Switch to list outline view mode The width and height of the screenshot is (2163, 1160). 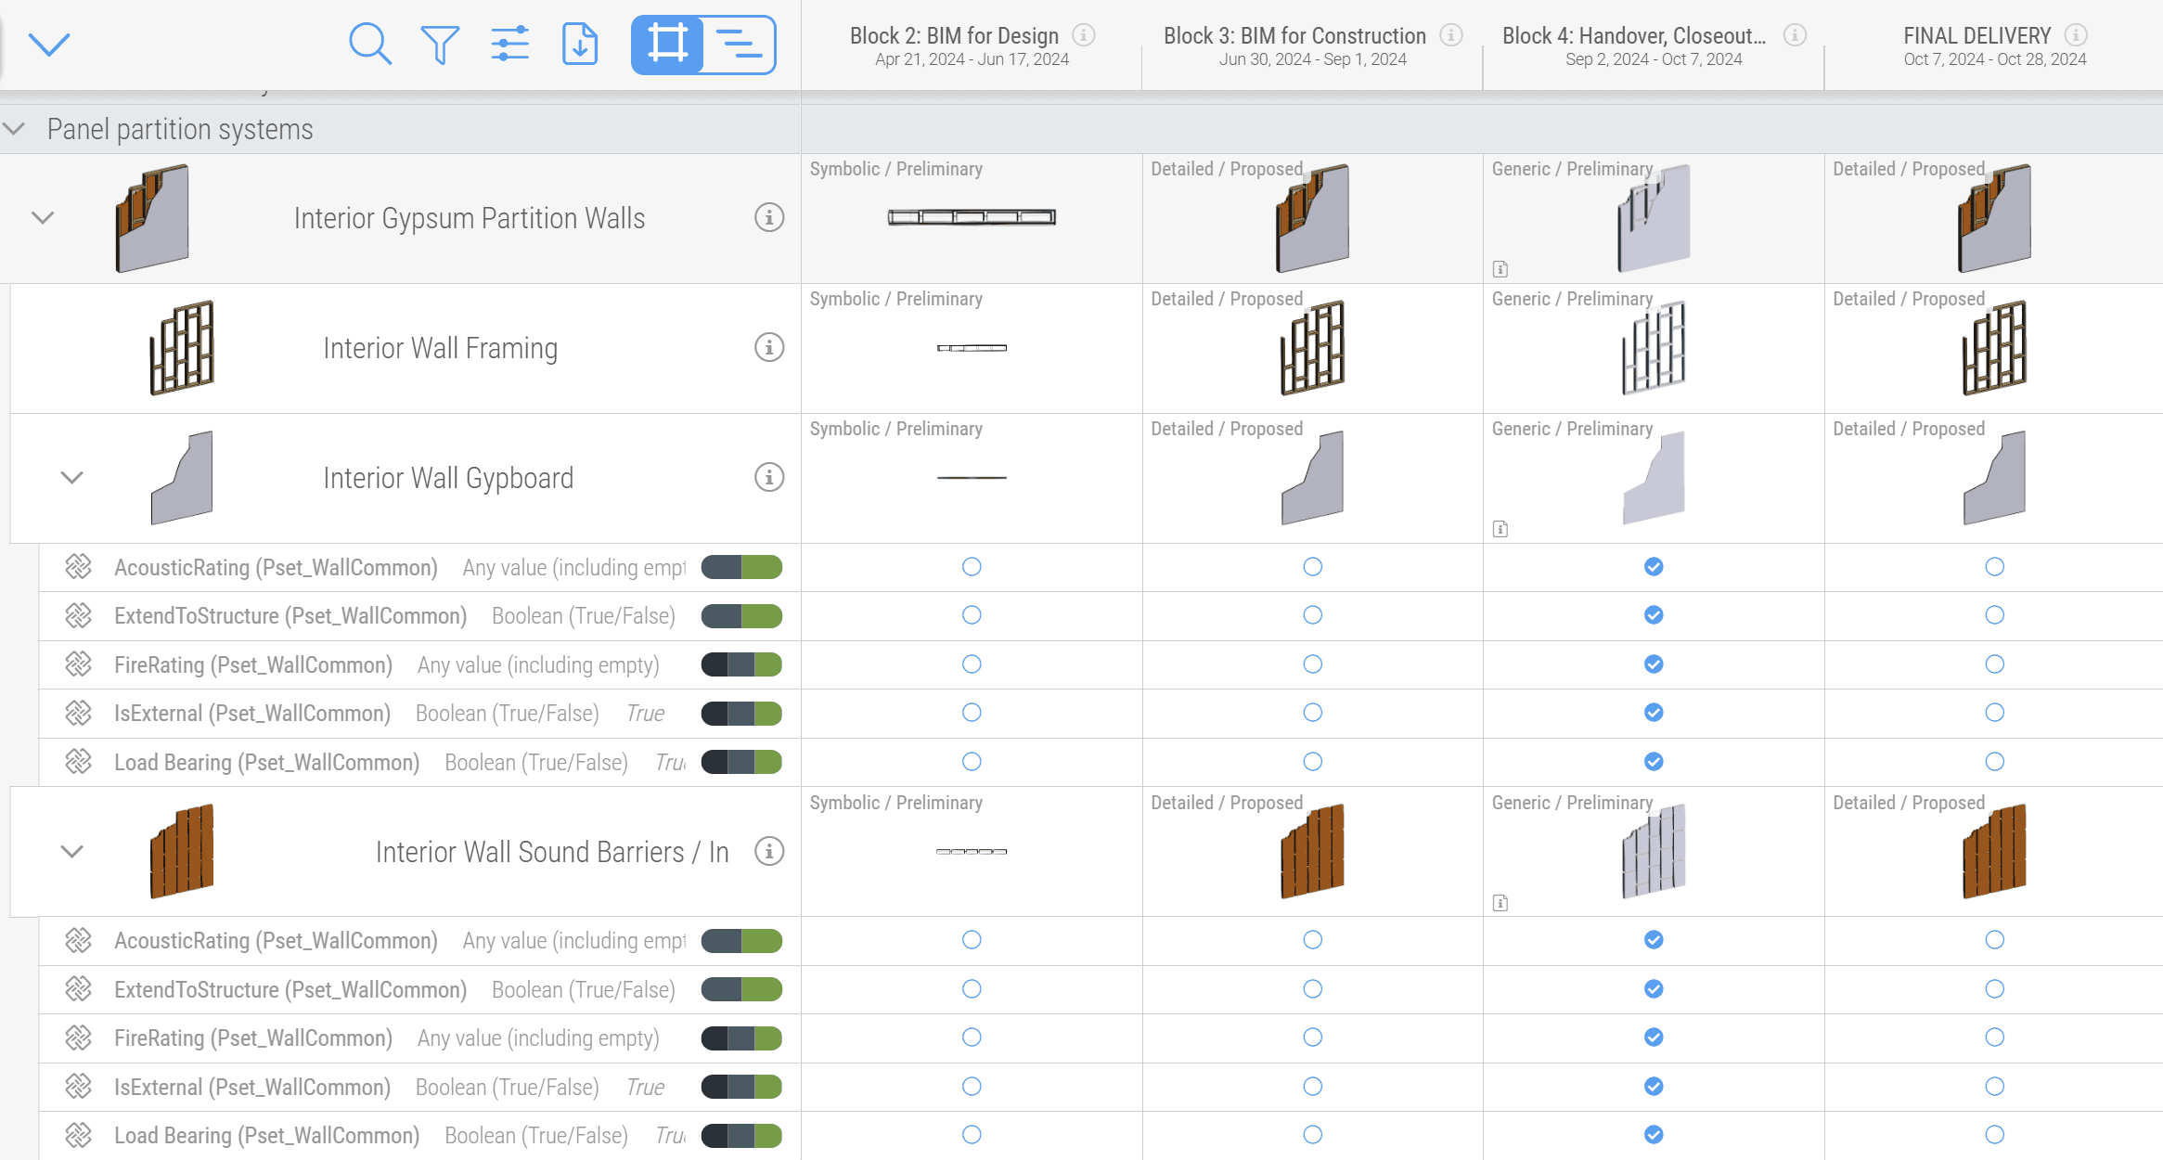click(x=739, y=44)
